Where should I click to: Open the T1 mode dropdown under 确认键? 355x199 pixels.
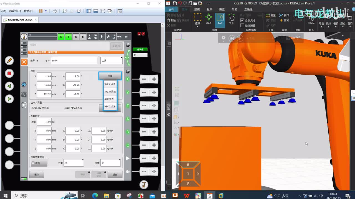(140, 55)
